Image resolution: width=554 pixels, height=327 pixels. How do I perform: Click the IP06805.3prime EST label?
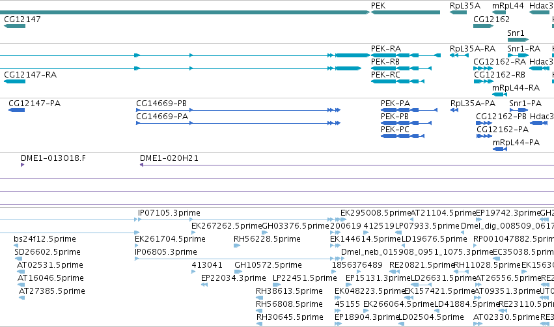[x=166, y=252]
